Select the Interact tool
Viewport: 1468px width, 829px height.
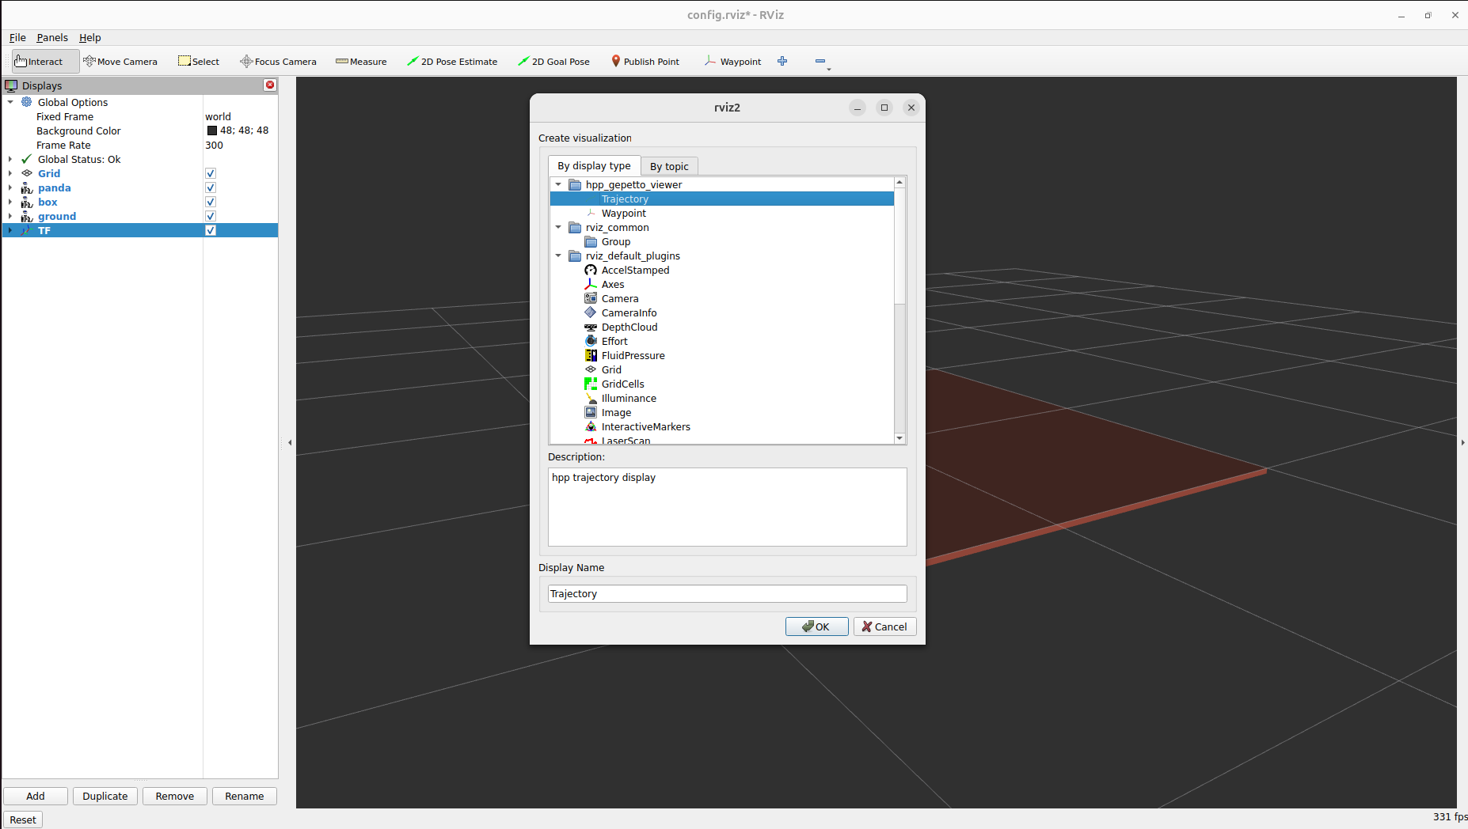point(45,62)
